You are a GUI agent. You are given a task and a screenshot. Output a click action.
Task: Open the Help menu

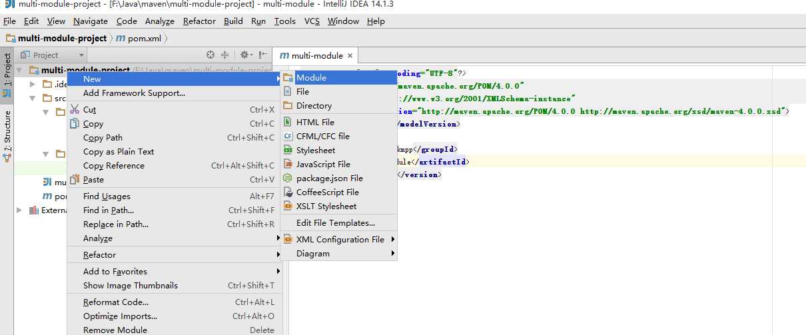(x=376, y=21)
